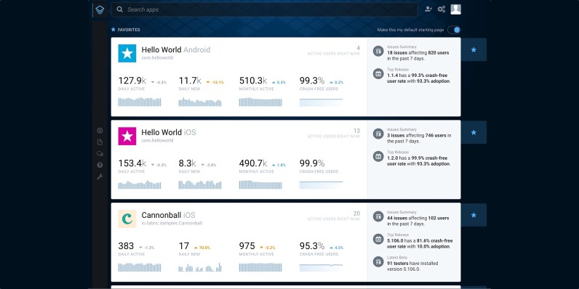Unfavorite Cannonball iOS with its star
Screen dimensions: 579x289
pyautogui.click(x=474, y=215)
